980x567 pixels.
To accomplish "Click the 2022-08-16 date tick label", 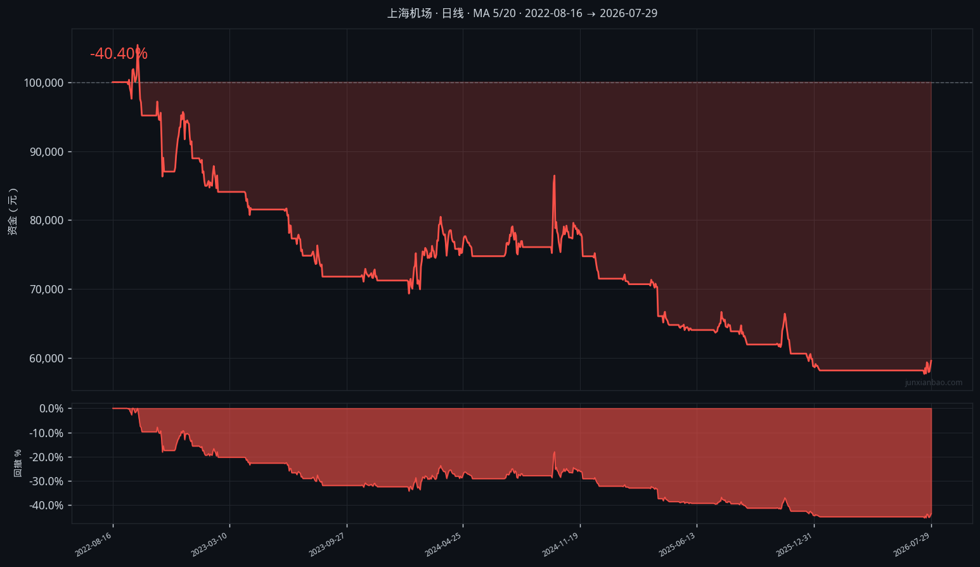I will coord(93,545).
